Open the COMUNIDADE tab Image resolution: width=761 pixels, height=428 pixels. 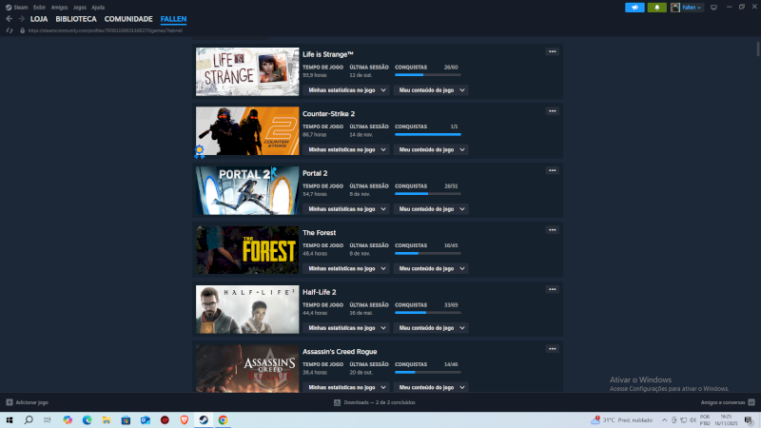(x=127, y=19)
